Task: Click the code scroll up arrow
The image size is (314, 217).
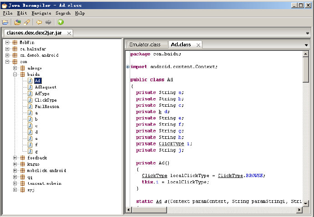Action: (x=306, y=54)
